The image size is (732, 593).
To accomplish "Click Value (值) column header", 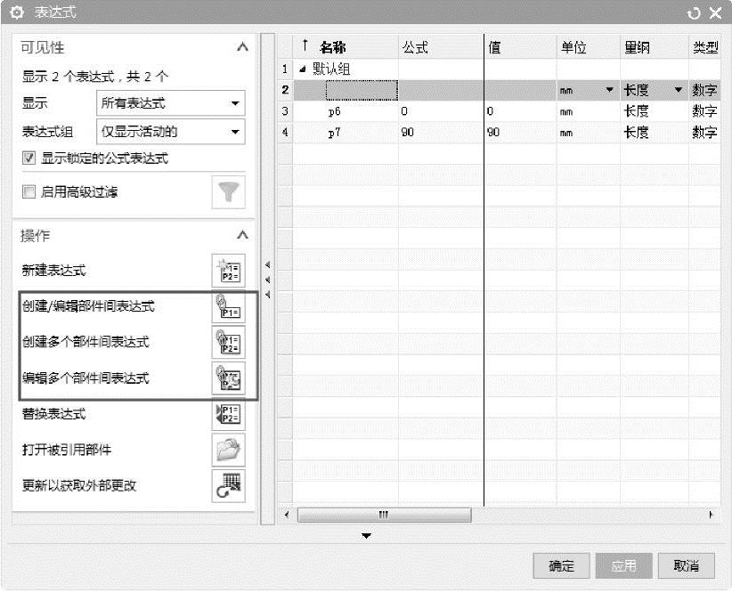I will (x=521, y=47).
